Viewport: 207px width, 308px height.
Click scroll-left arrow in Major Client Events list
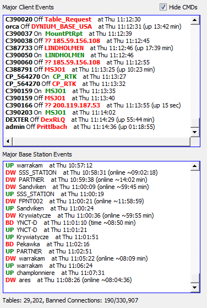click(8, 141)
